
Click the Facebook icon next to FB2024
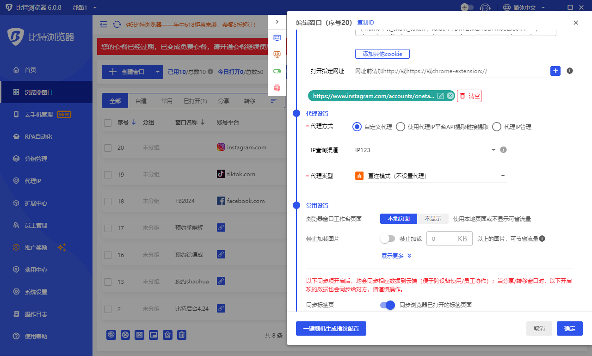coord(221,201)
